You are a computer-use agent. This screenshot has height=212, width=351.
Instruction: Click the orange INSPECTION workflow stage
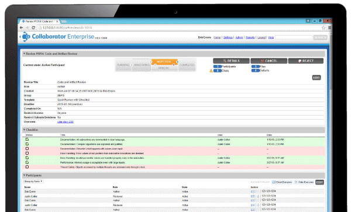[x=164, y=62]
